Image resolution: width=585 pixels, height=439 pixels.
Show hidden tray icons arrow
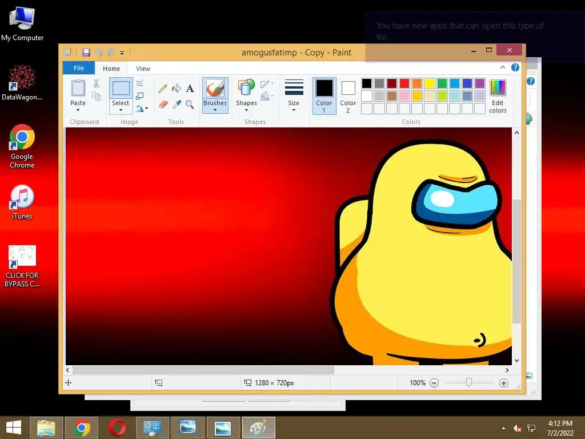tap(504, 428)
